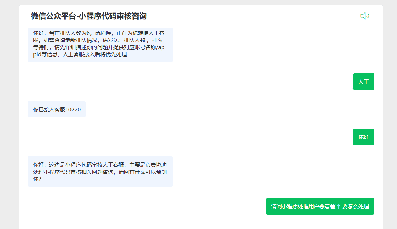The width and height of the screenshot is (397, 229).
Task: Click the sent message about 用户恶意差评
Action: (x=320, y=207)
